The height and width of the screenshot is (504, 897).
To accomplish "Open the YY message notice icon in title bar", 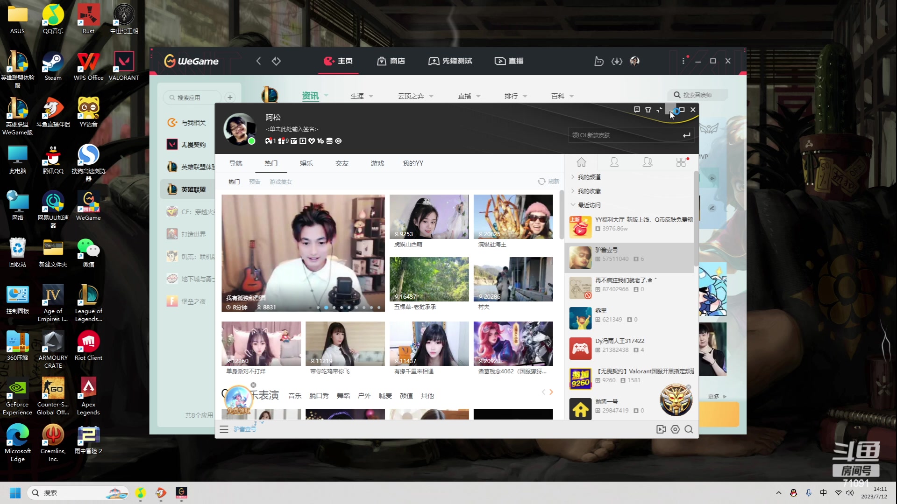I will (x=637, y=110).
